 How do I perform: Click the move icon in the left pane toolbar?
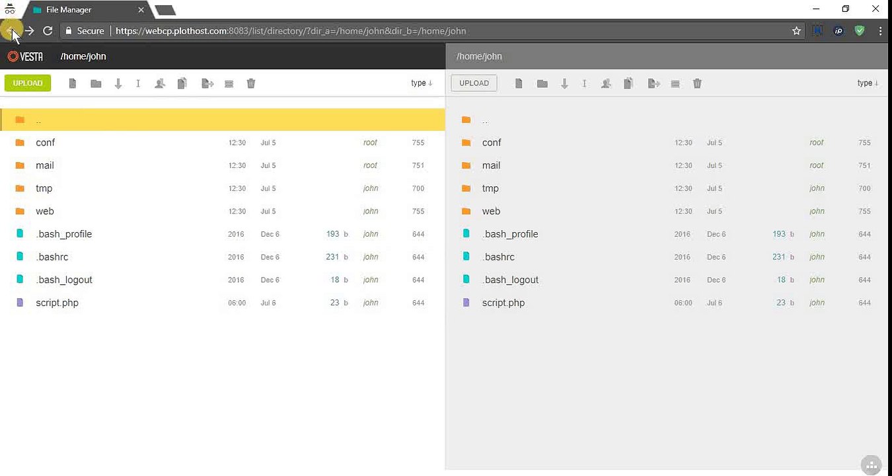pyautogui.click(x=207, y=83)
